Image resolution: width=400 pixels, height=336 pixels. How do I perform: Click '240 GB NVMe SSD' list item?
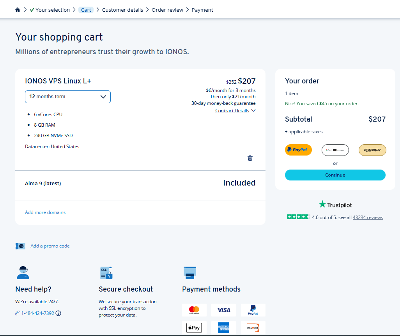click(53, 136)
